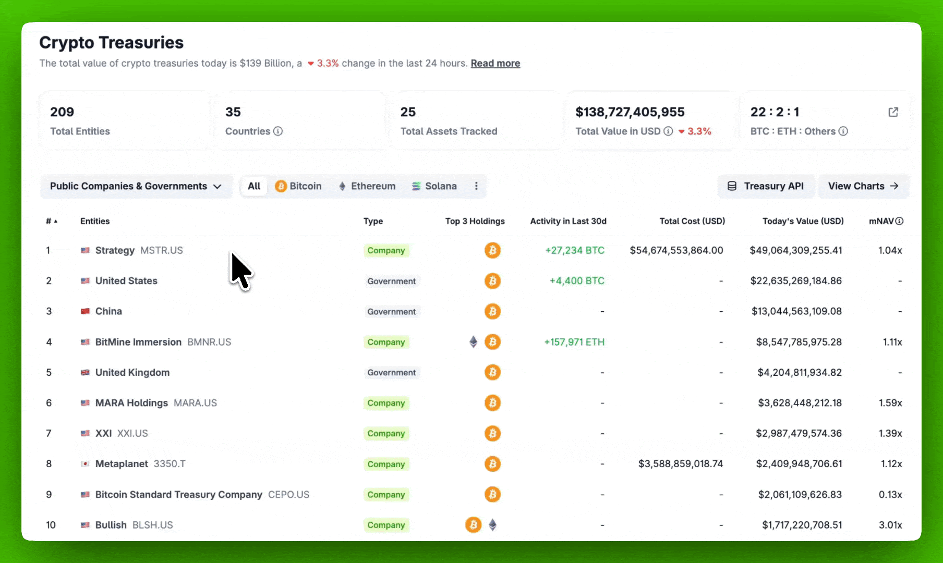
Task: Click the $22,635,269,184.86 value cell
Action: point(796,281)
